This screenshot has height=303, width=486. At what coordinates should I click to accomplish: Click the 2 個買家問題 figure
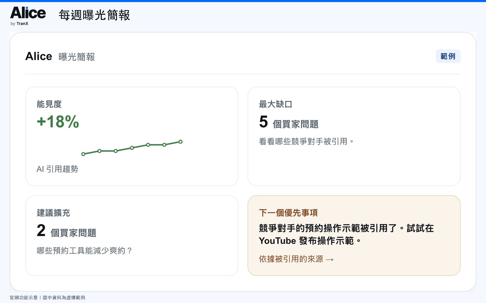[66, 231]
